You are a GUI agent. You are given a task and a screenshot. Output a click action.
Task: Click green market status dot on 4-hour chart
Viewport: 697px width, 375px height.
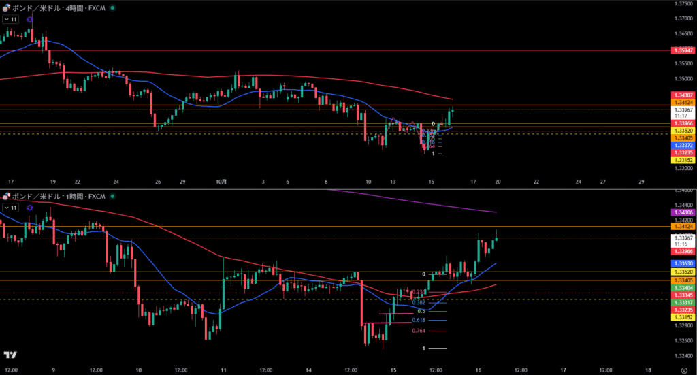tap(112, 7)
